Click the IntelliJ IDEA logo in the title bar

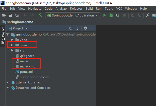[x=3, y=3]
